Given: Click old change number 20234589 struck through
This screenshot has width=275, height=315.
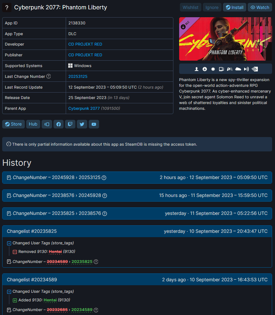Looking at the screenshot, I should (57, 262).
